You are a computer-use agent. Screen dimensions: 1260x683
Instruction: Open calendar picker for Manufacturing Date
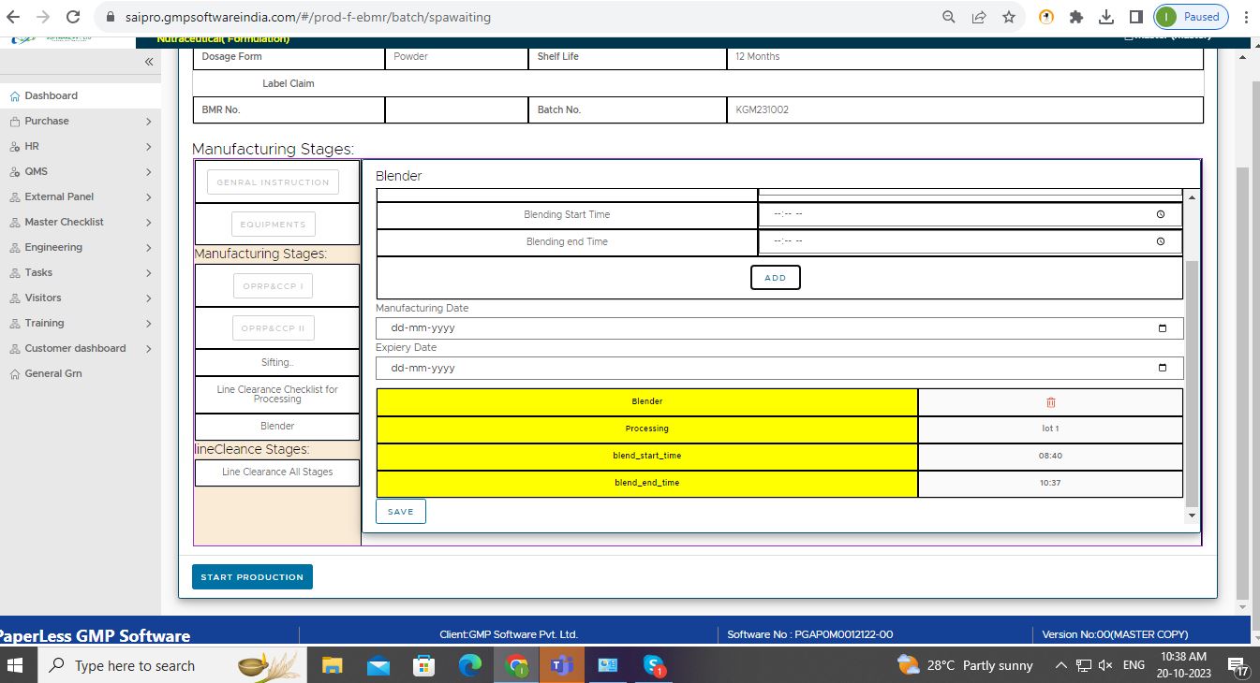[1163, 328]
